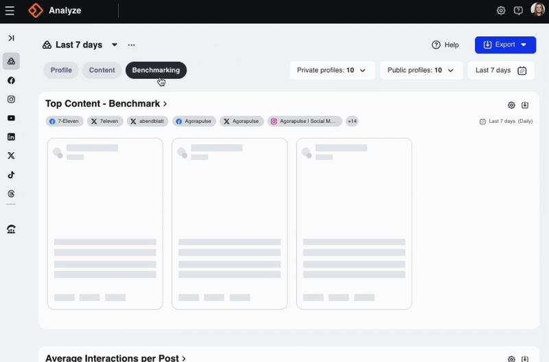Open Average Interactions widget settings gear
The height and width of the screenshot is (362, 549).
click(511, 359)
